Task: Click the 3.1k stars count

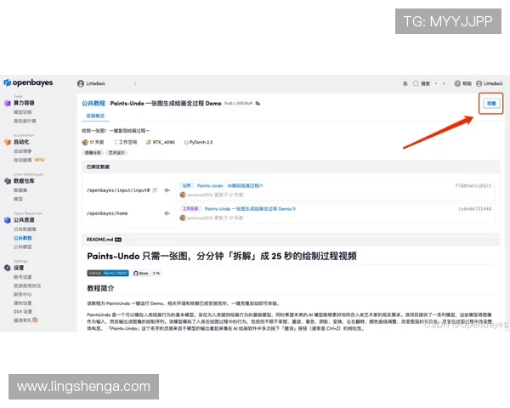Action: pos(156,274)
